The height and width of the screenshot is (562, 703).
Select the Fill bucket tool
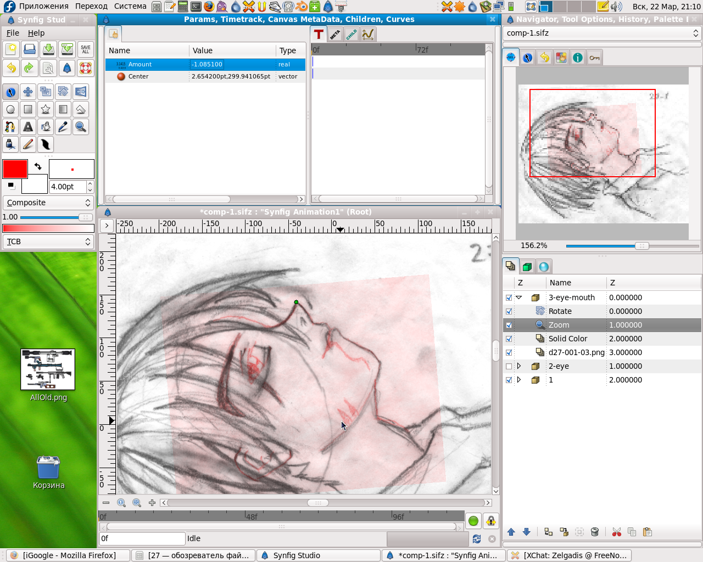click(x=46, y=127)
